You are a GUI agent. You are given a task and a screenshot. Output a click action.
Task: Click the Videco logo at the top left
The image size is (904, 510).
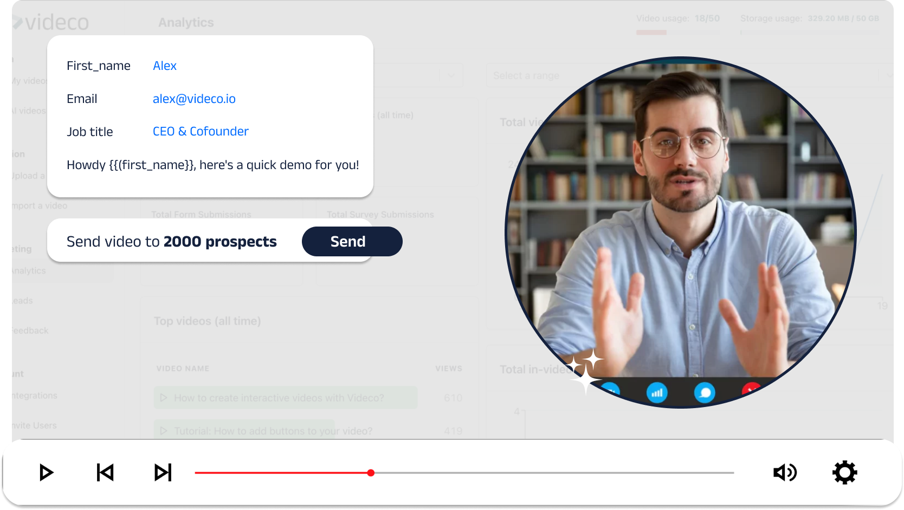(50, 22)
